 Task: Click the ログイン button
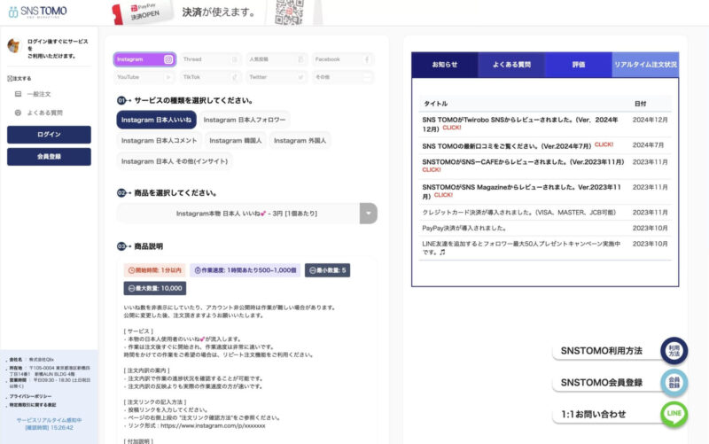pyautogui.click(x=49, y=135)
